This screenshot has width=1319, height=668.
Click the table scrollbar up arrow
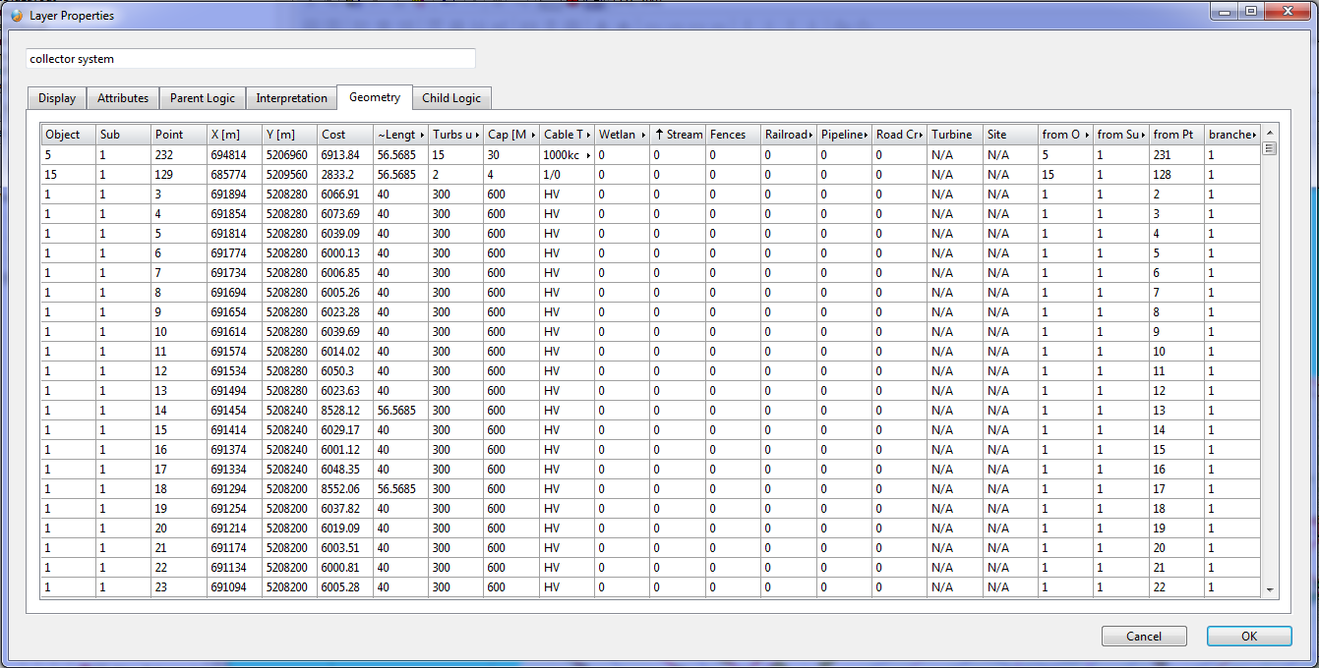click(x=1269, y=134)
